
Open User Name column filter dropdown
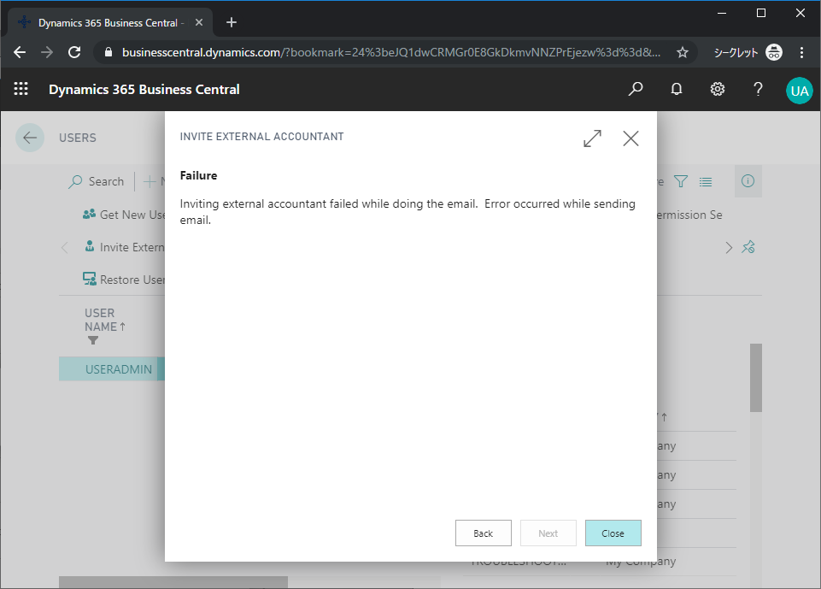(x=92, y=340)
